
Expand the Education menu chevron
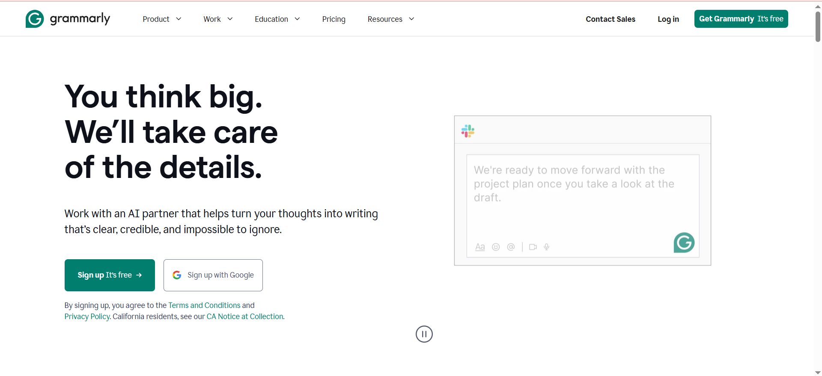(298, 19)
